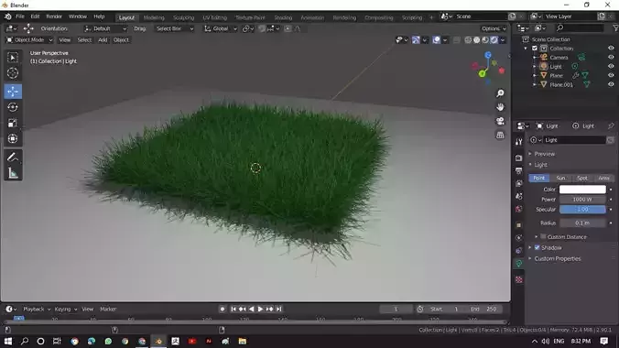Screen dimensions: 619x348
Task: Toggle viewport overlays button
Action: click(x=436, y=40)
